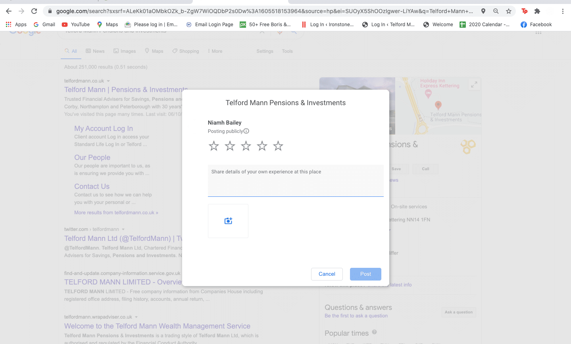Open Log In Ironstone bookmark
This screenshot has width=571, height=344.
coord(327,25)
